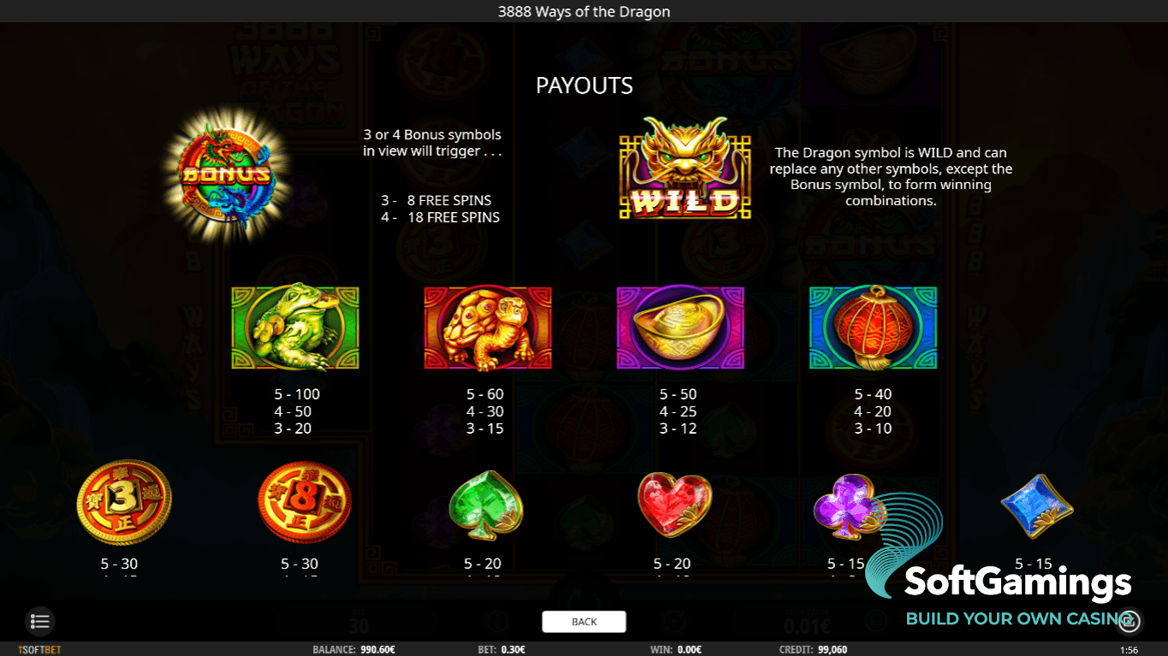Select the gold coin number 3
This screenshot has height=656, width=1168.
click(x=124, y=503)
